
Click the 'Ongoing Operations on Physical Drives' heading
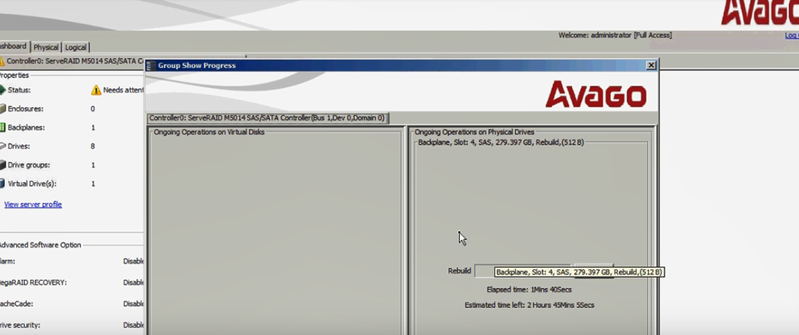tap(474, 133)
